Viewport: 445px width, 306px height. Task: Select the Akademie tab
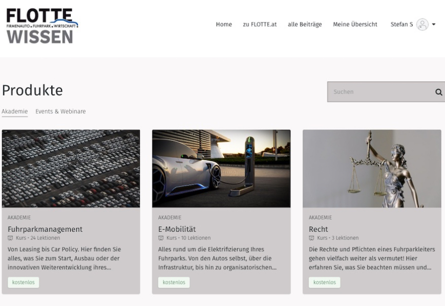tap(15, 111)
